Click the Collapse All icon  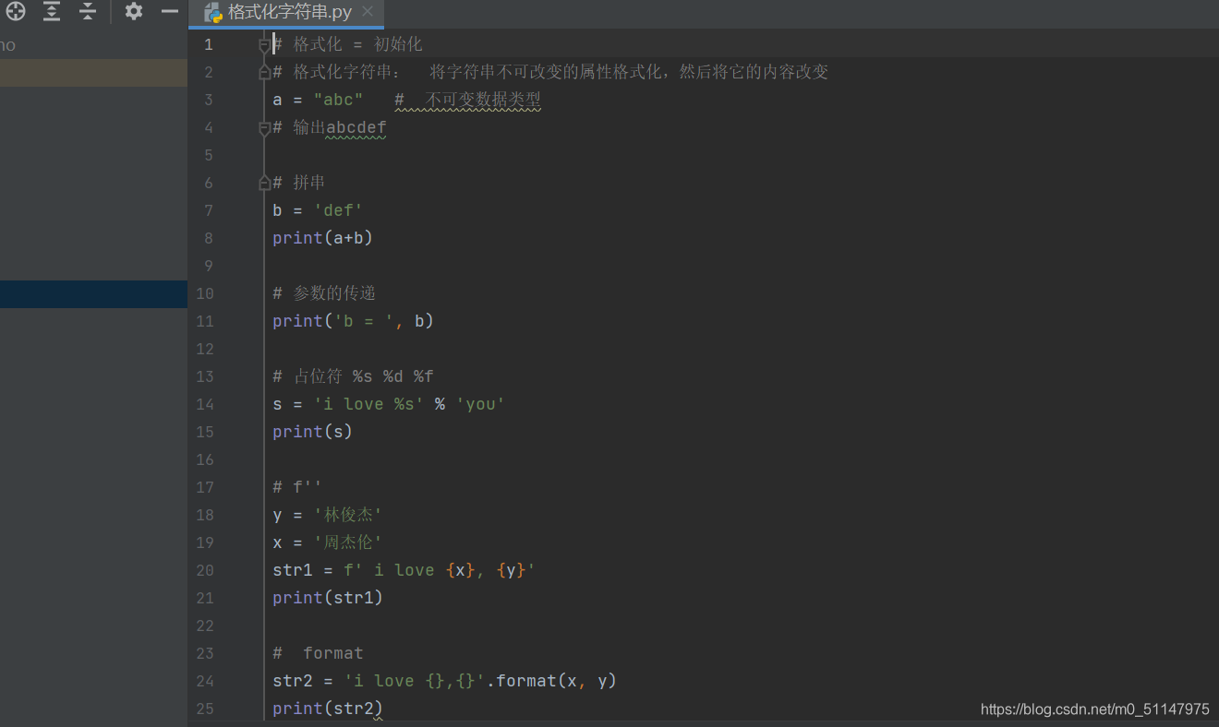pos(87,12)
